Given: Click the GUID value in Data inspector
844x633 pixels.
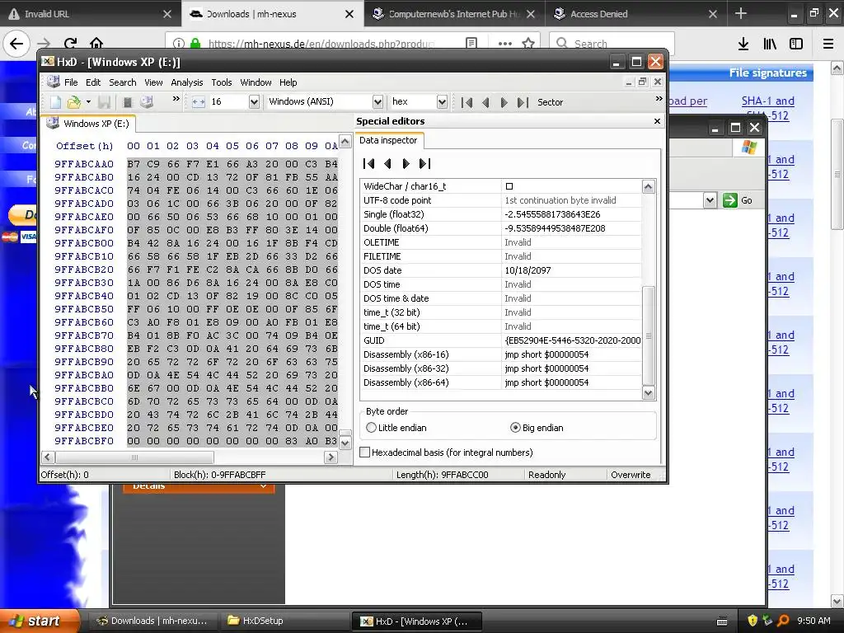Looking at the screenshot, I should [572, 340].
